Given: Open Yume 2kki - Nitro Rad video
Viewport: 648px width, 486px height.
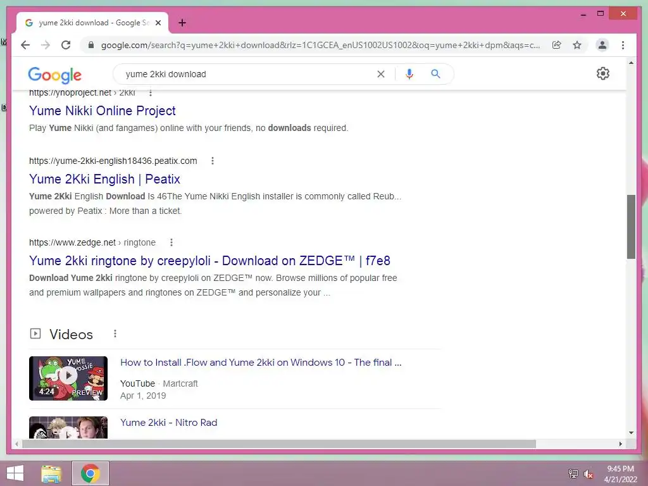Looking at the screenshot, I should [x=168, y=422].
